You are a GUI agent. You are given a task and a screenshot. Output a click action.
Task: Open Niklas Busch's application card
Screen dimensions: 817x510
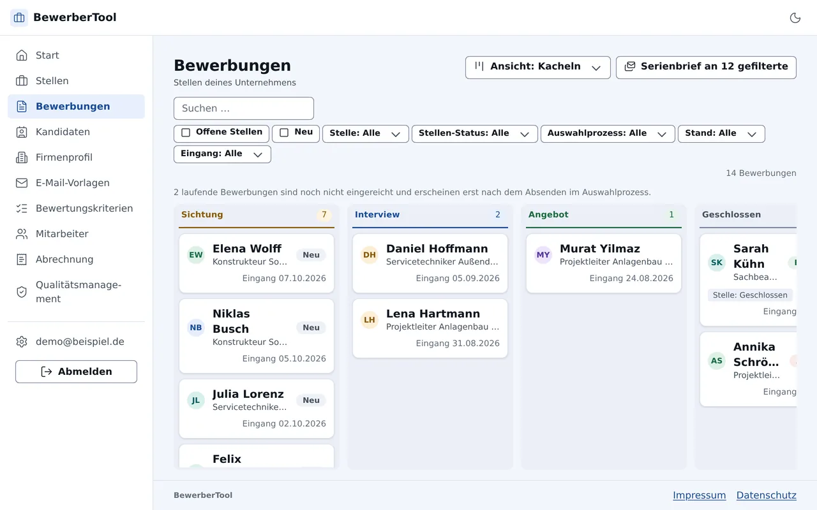[x=257, y=336]
